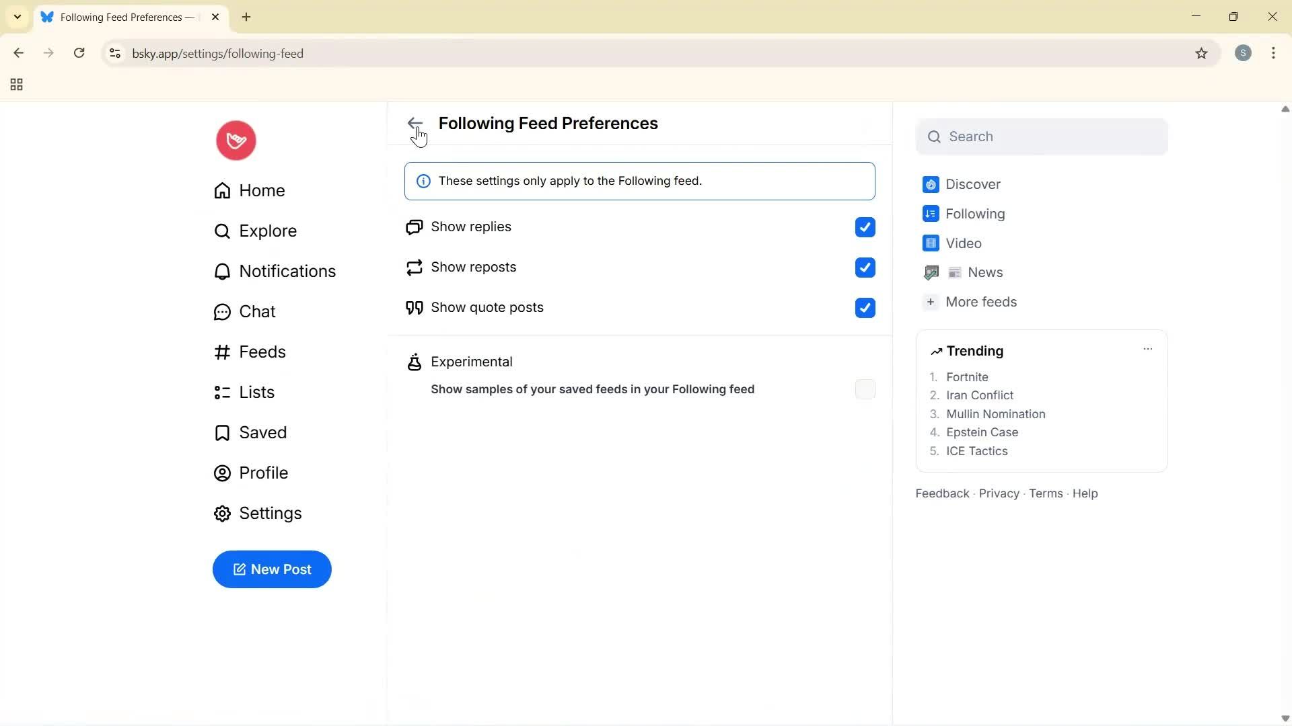Screen dimensions: 1292x726
Task: Open the Trending options ellipsis menu
Action: (1148, 349)
